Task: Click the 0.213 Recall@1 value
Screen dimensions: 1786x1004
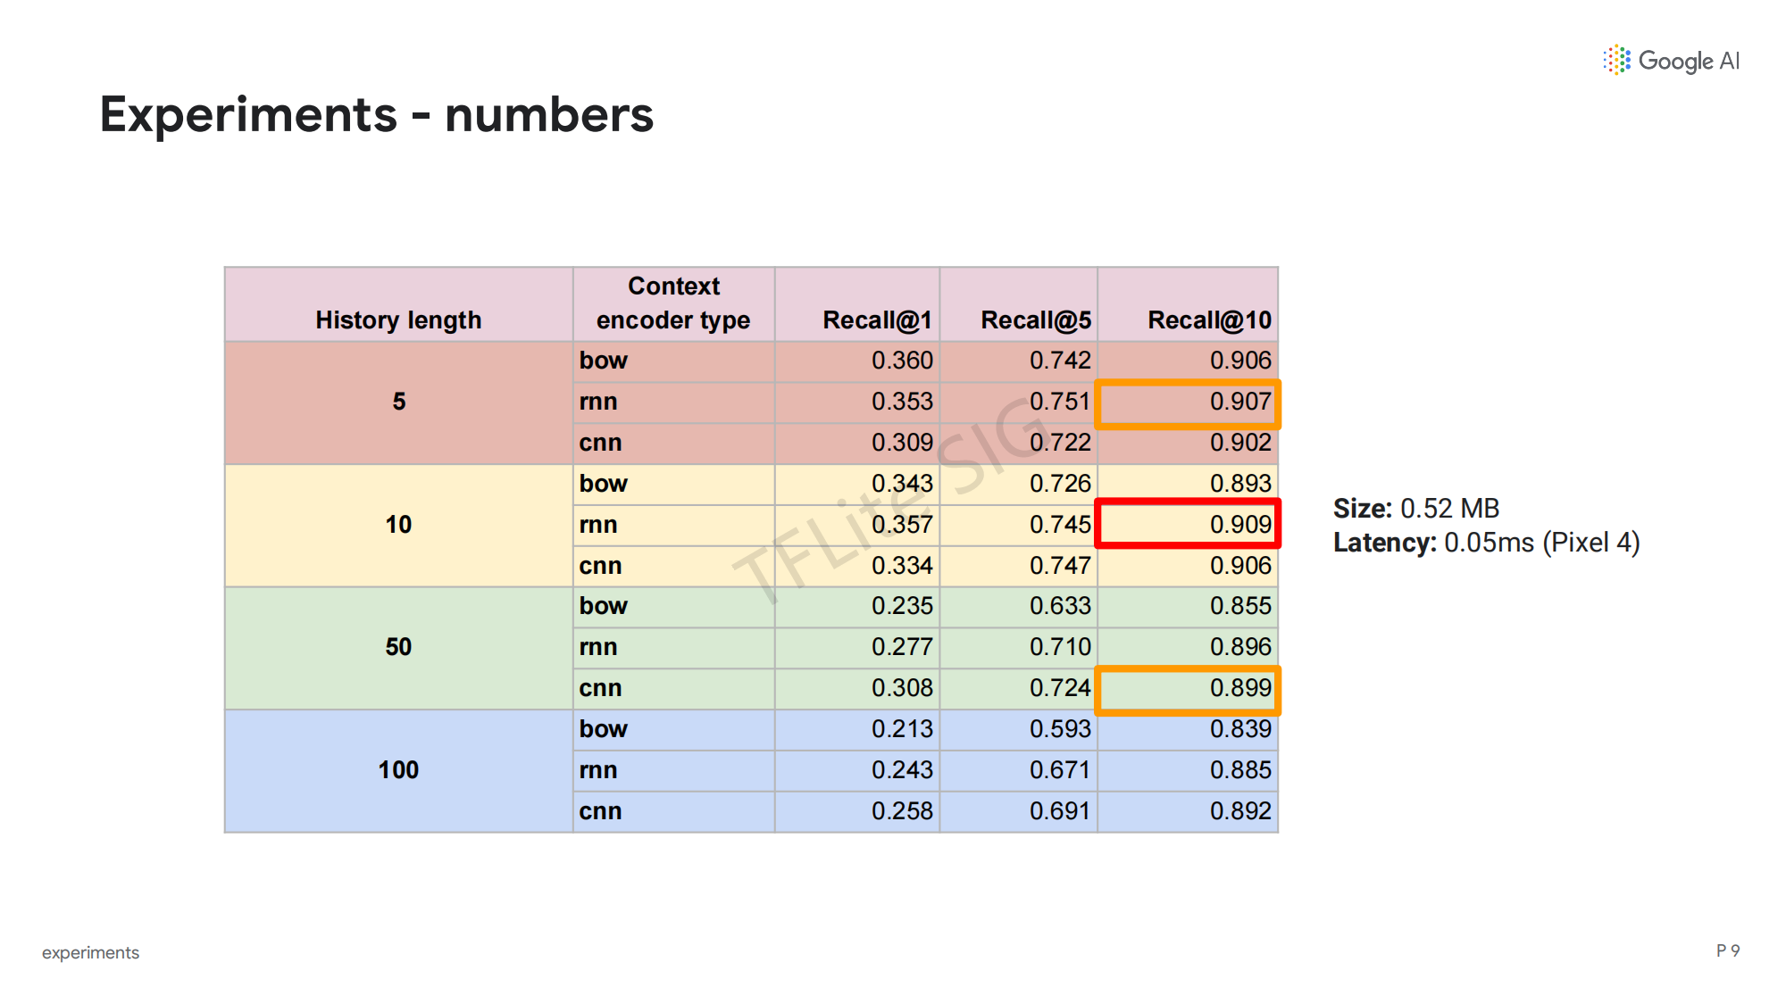Action: [x=902, y=729]
